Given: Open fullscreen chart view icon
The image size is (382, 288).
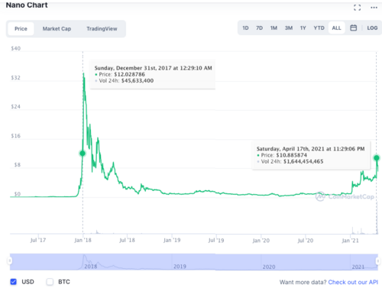Looking at the screenshot, I should (357, 8).
